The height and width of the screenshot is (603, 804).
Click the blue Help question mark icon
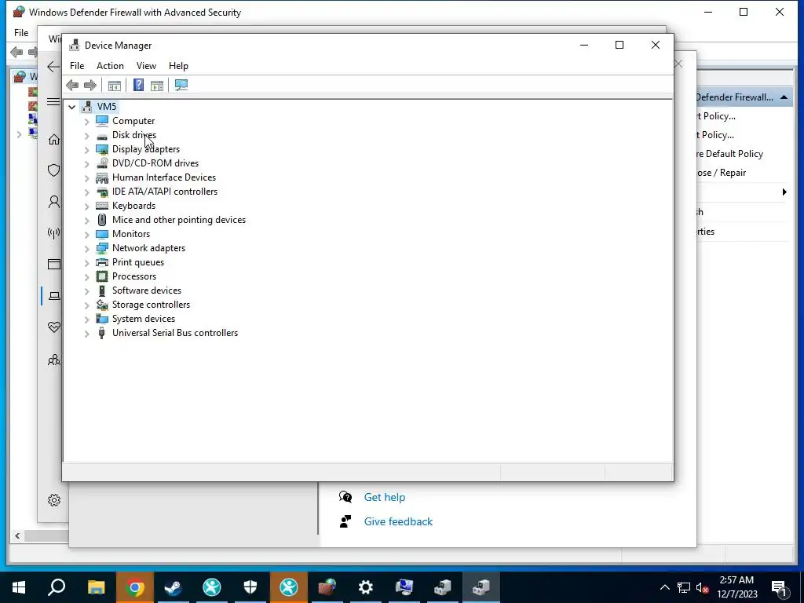[138, 85]
